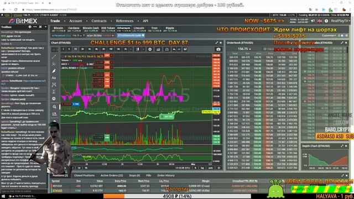Expand the Depth Chart panel

tap(342, 146)
